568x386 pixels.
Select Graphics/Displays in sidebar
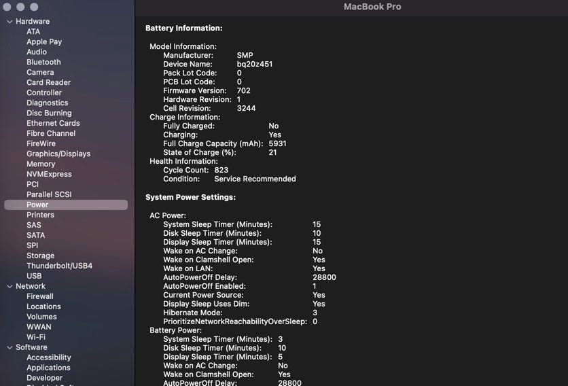pos(58,154)
